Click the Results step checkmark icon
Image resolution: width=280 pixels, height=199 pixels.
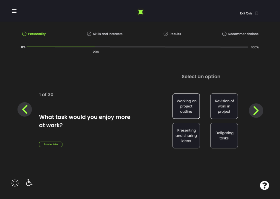(166, 34)
